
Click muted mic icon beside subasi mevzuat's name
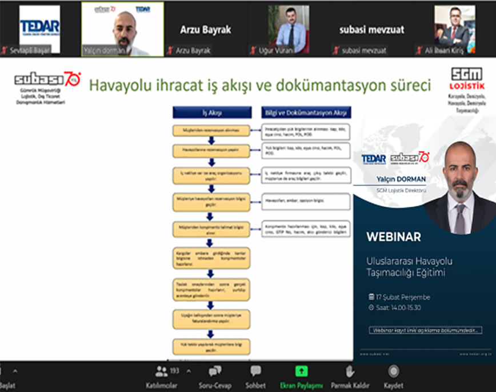click(x=335, y=50)
